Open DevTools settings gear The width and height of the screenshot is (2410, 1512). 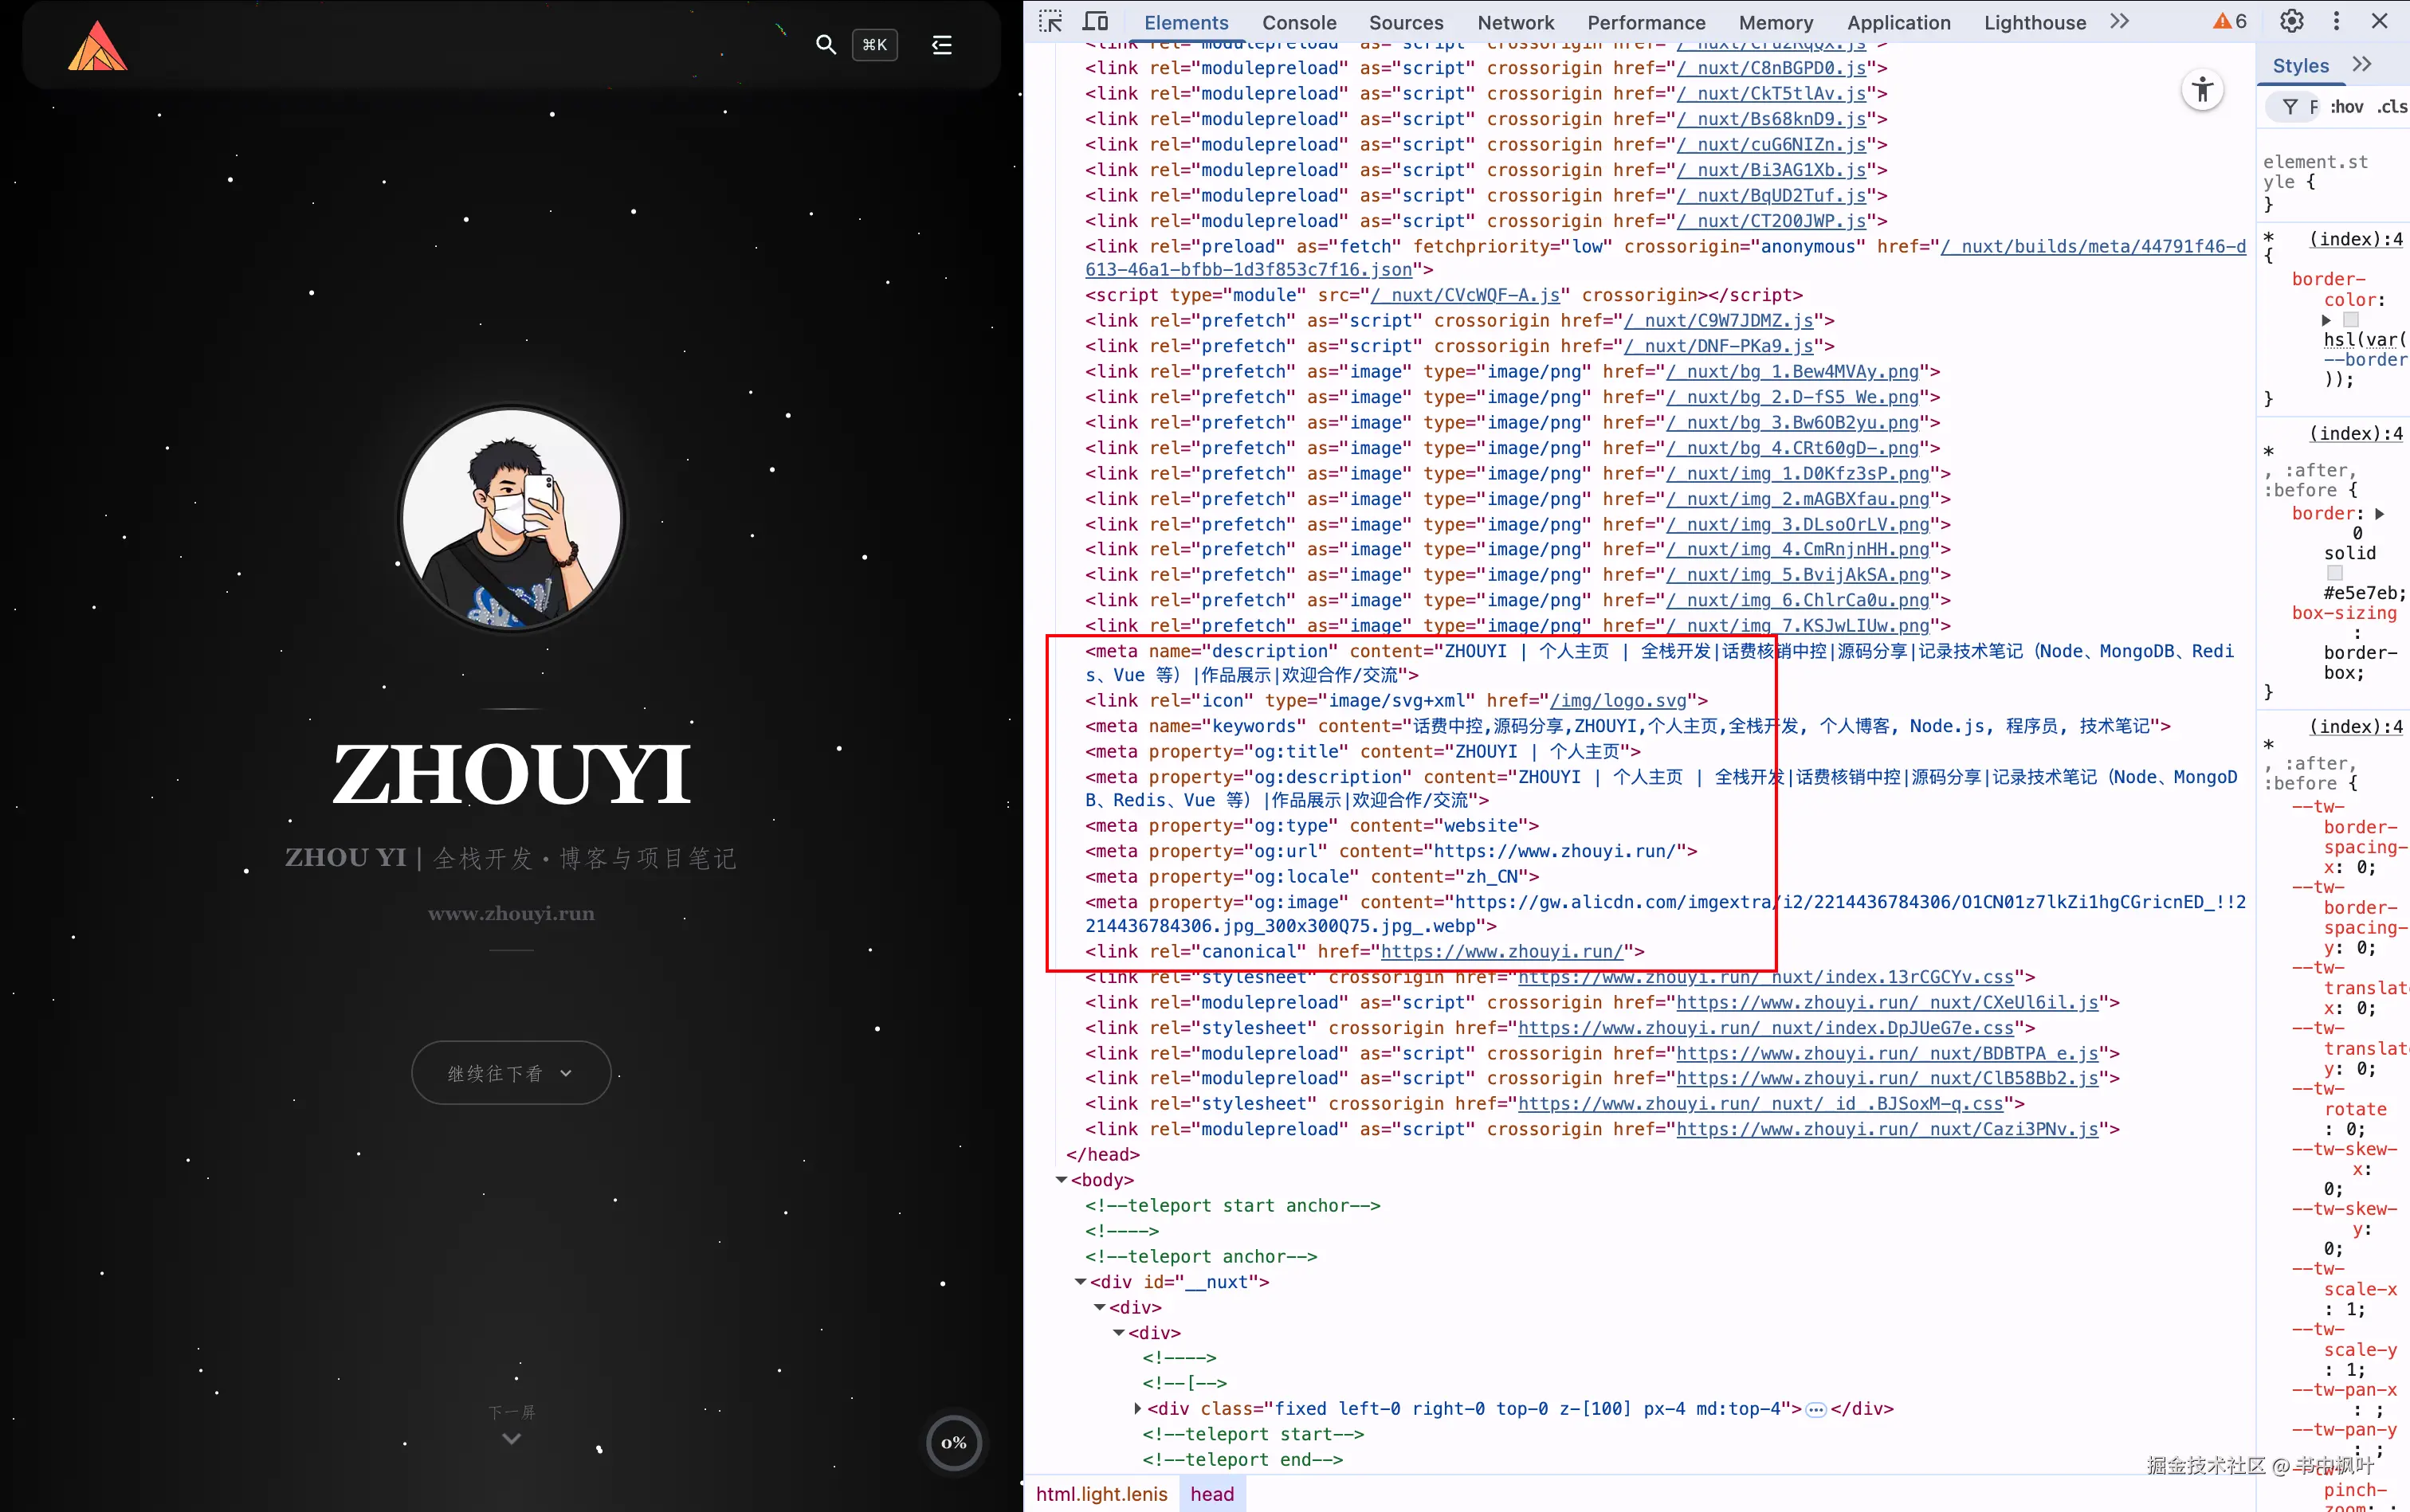pos(2291,21)
